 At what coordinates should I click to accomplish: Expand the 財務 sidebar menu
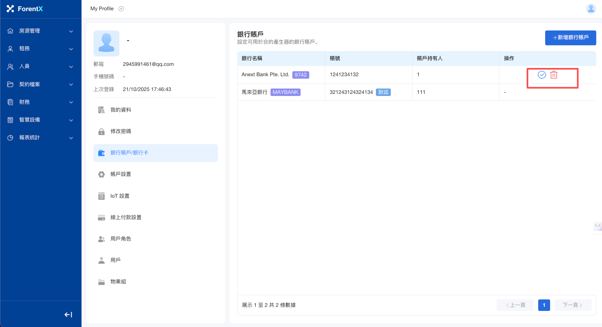(40, 102)
